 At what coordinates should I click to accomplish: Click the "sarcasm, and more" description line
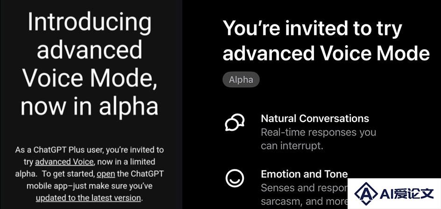point(304,201)
